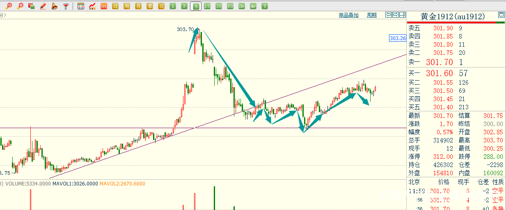Click the VOLUME:5334.0000 indicator label

pos(27,184)
